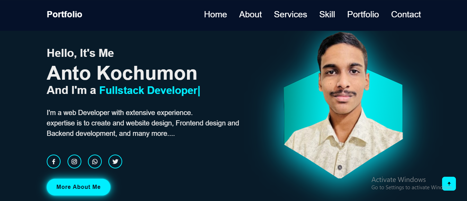Open the Instagram social icon

74,161
